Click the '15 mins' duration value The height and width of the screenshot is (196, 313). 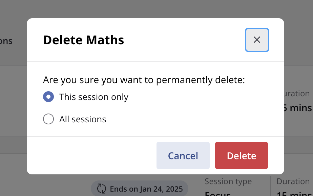[295, 194]
